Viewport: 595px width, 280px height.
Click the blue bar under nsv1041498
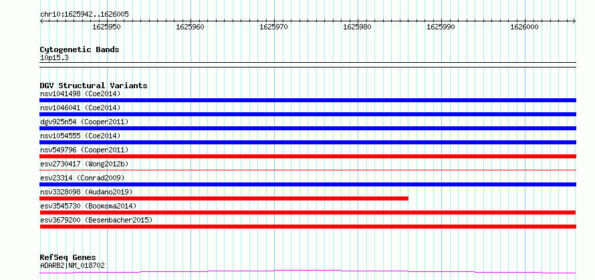[x=308, y=100]
